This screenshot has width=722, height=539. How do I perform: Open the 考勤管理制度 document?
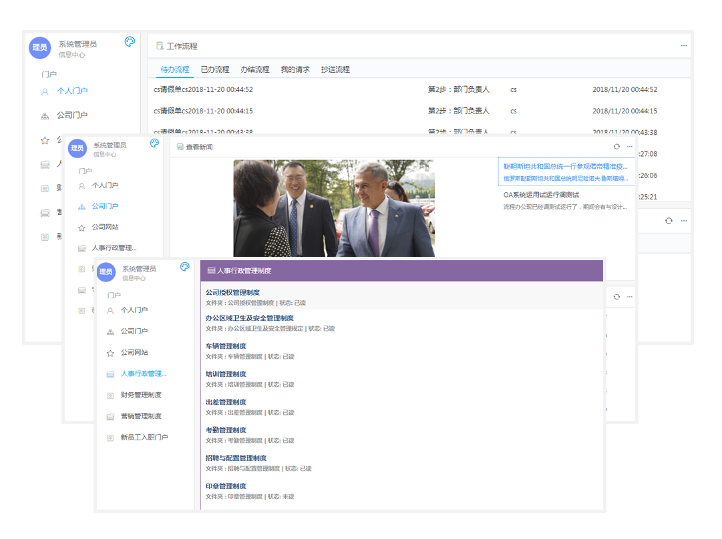226,430
